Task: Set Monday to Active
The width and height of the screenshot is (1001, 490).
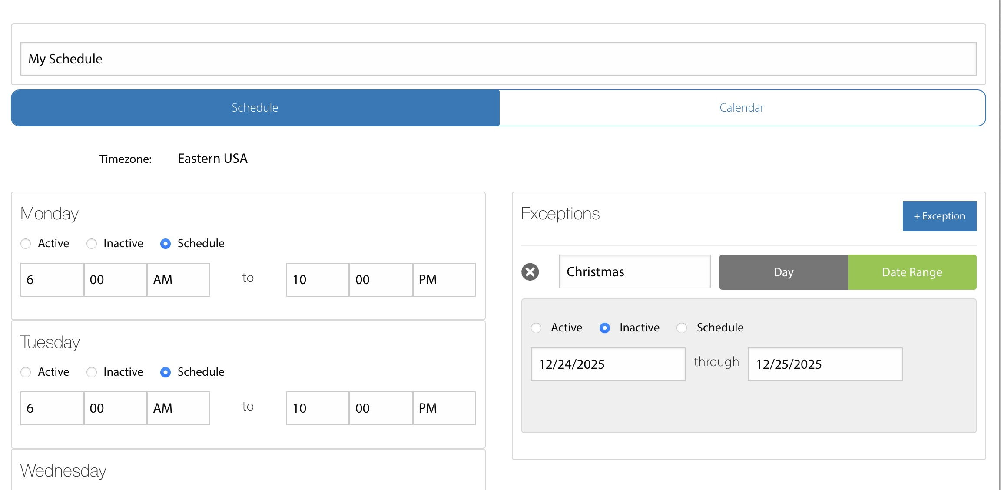Action: coord(26,244)
